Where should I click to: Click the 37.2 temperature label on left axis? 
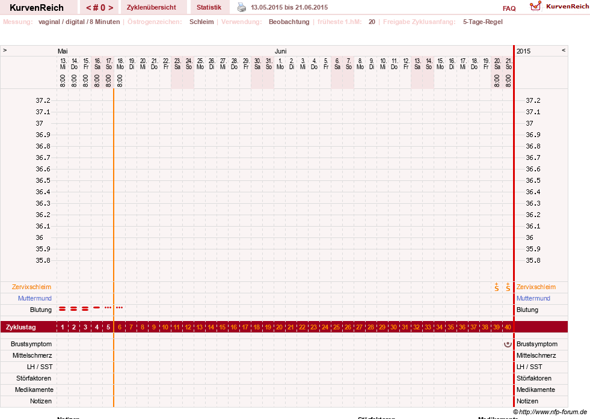click(x=43, y=100)
